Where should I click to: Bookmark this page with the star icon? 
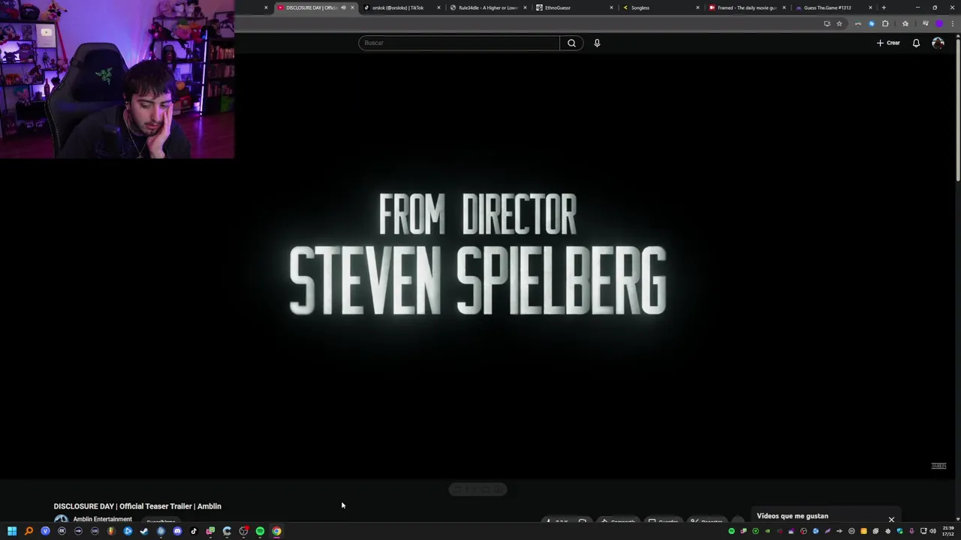[x=839, y=23]
